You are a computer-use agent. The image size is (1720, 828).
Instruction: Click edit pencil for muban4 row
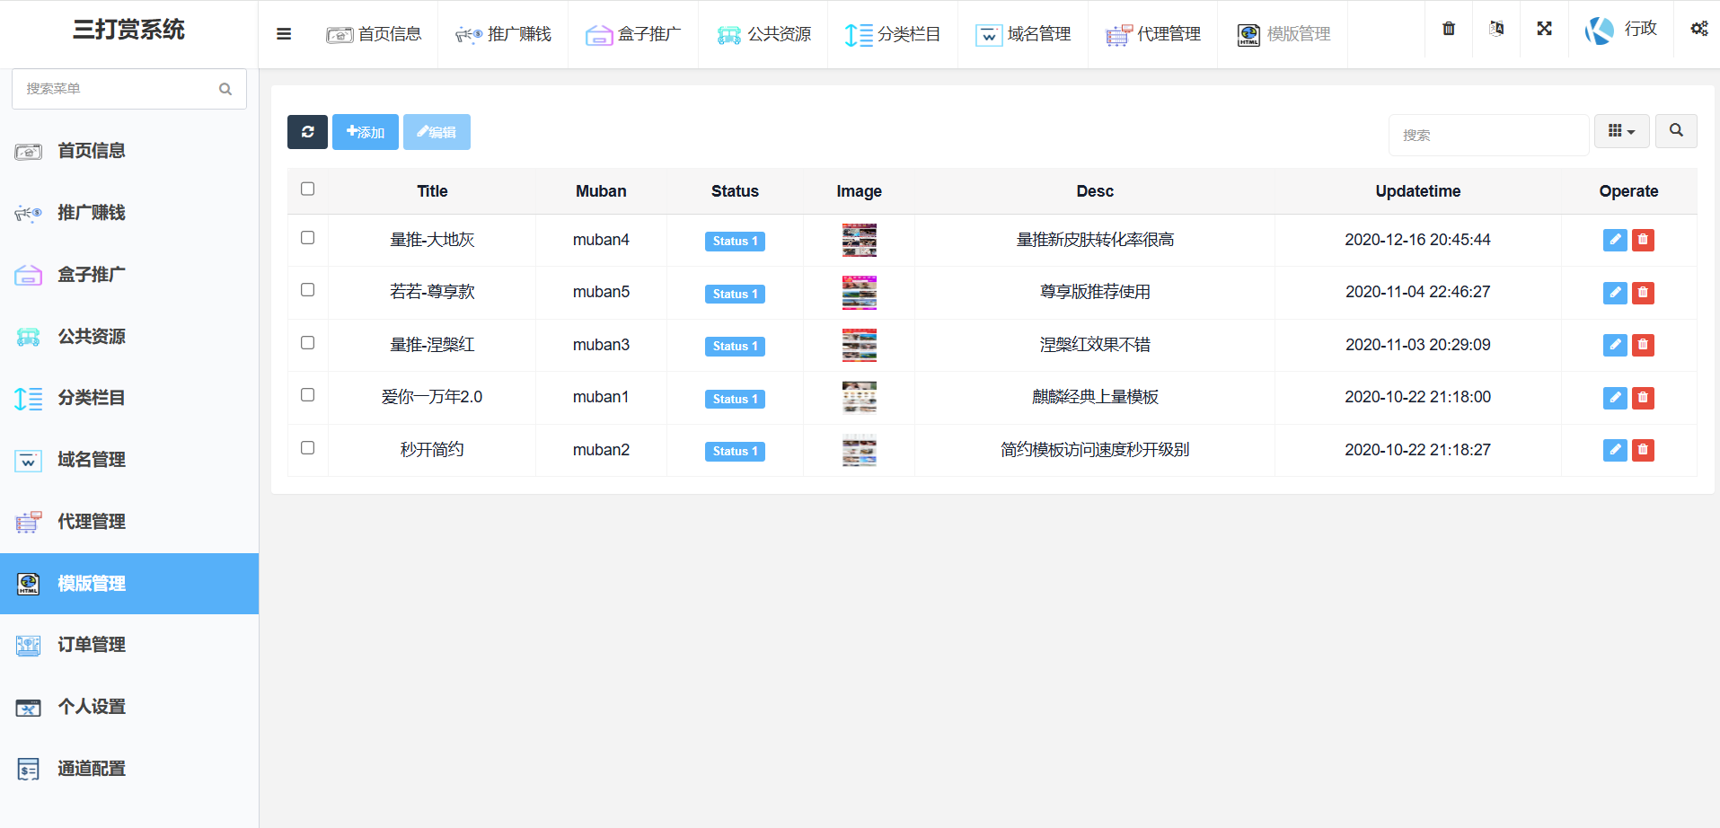(1615, 240)
